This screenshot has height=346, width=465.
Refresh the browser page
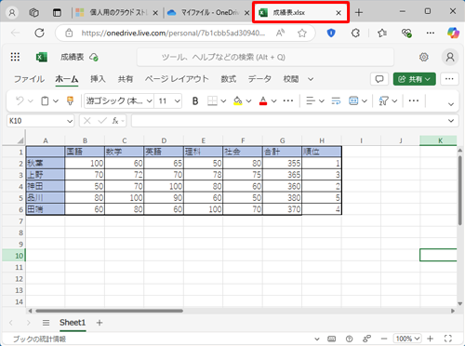pyautogui.click(x=39, y=33)
